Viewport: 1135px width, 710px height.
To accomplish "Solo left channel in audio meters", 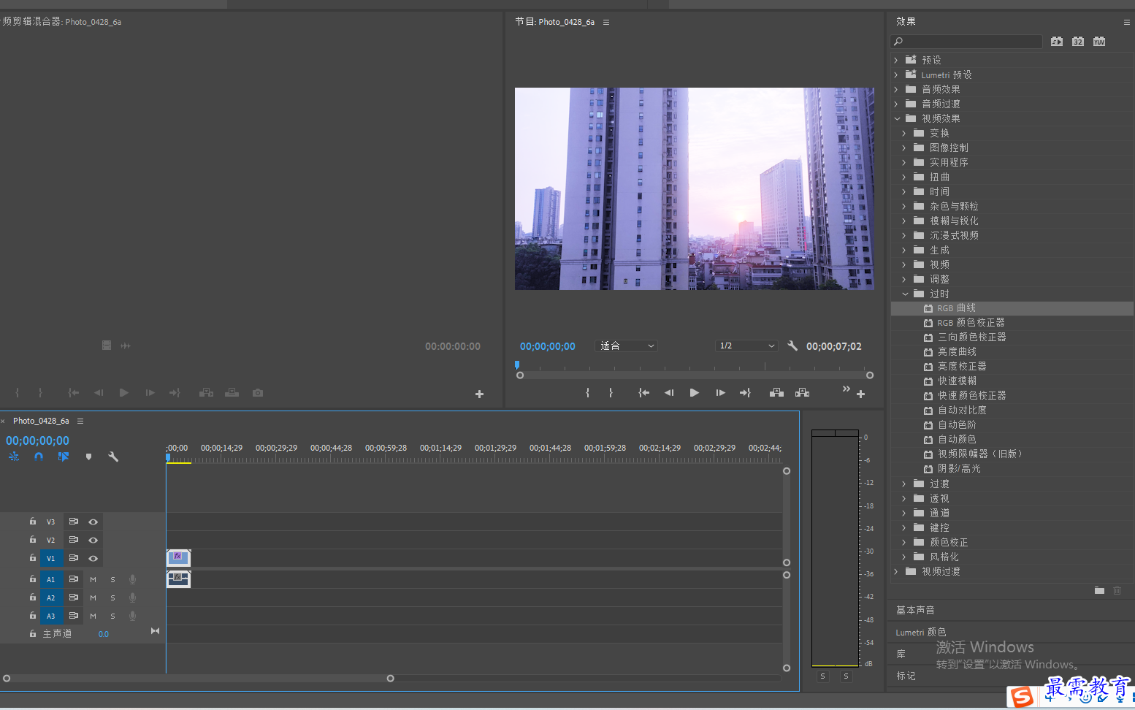I will pyautogui.click(x=822, y=676).
